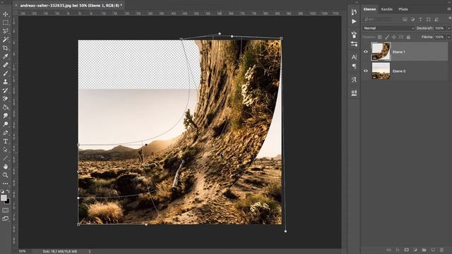
Task: Open the extra tools ellipsis menu
Action: click(x=6, y=183)
